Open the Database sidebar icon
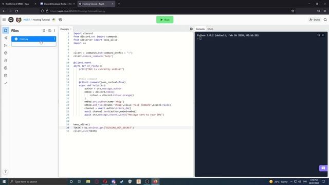 6,76
